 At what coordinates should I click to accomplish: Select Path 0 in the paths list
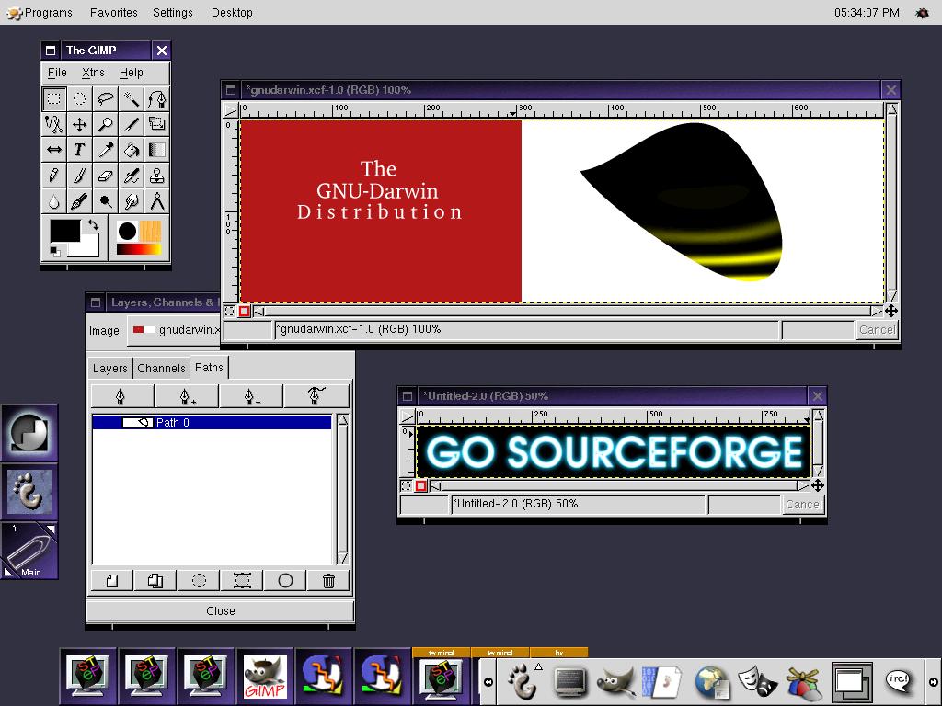(212, 423)
